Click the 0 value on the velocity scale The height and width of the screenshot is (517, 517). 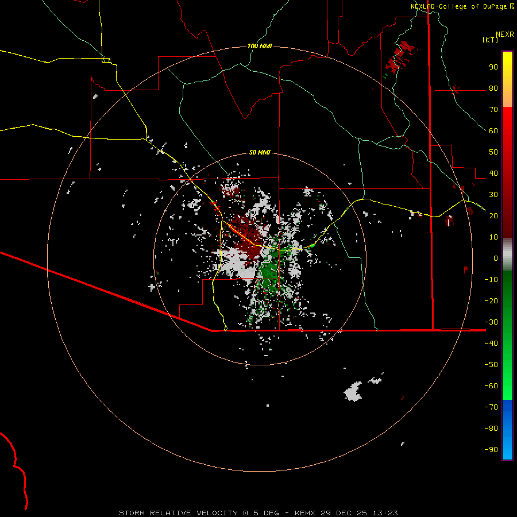[x=496, y=258]
